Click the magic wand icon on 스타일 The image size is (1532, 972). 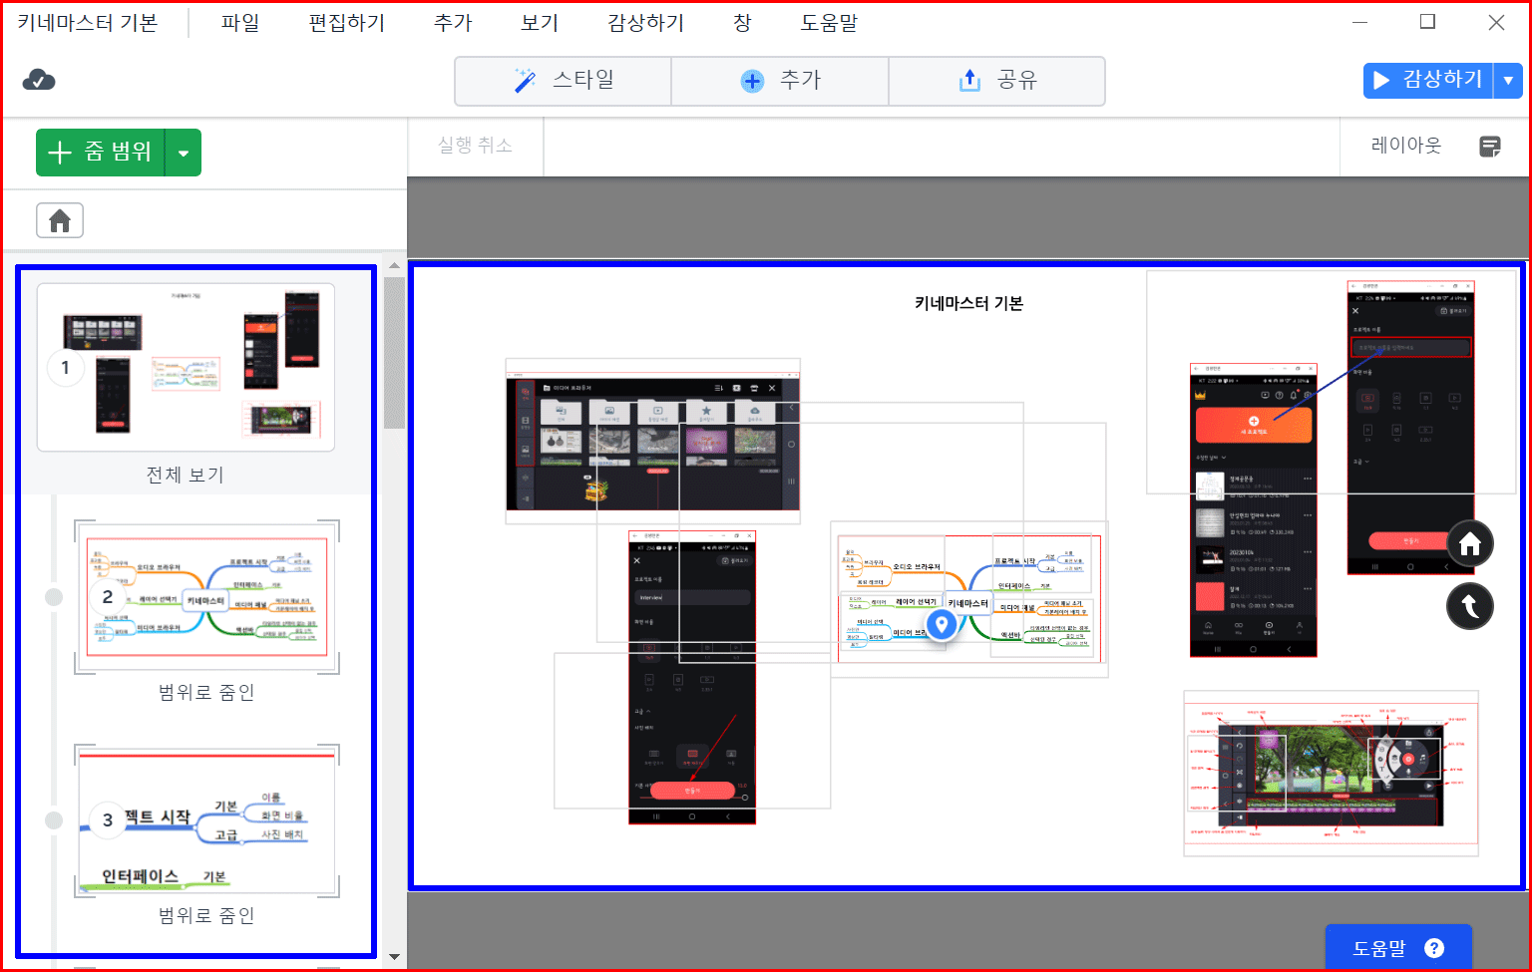(x=525, y=81)
